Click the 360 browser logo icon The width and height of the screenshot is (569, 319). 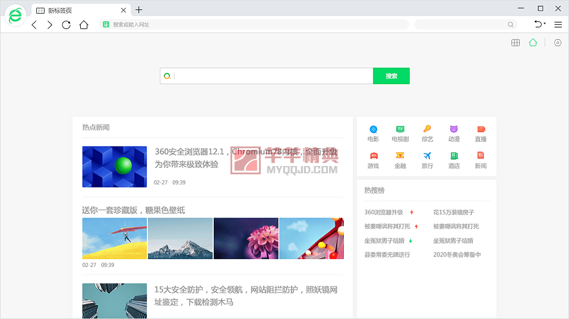(15, 15)
